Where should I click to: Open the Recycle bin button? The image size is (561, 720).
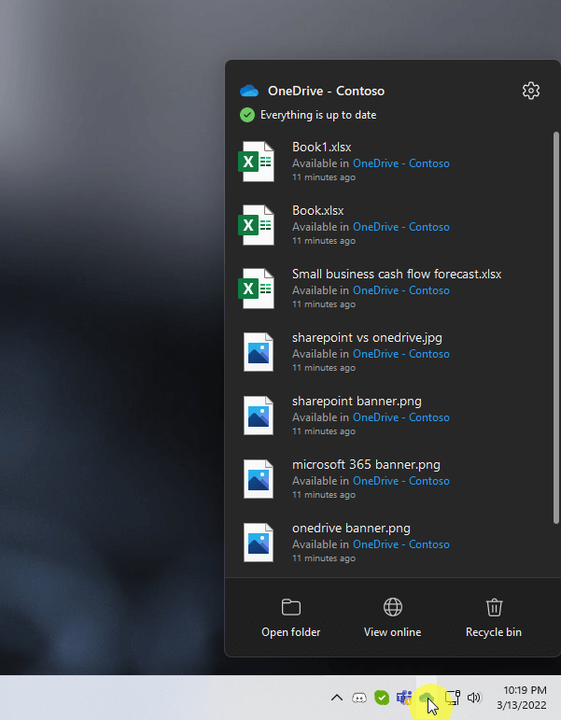[494, 617]
